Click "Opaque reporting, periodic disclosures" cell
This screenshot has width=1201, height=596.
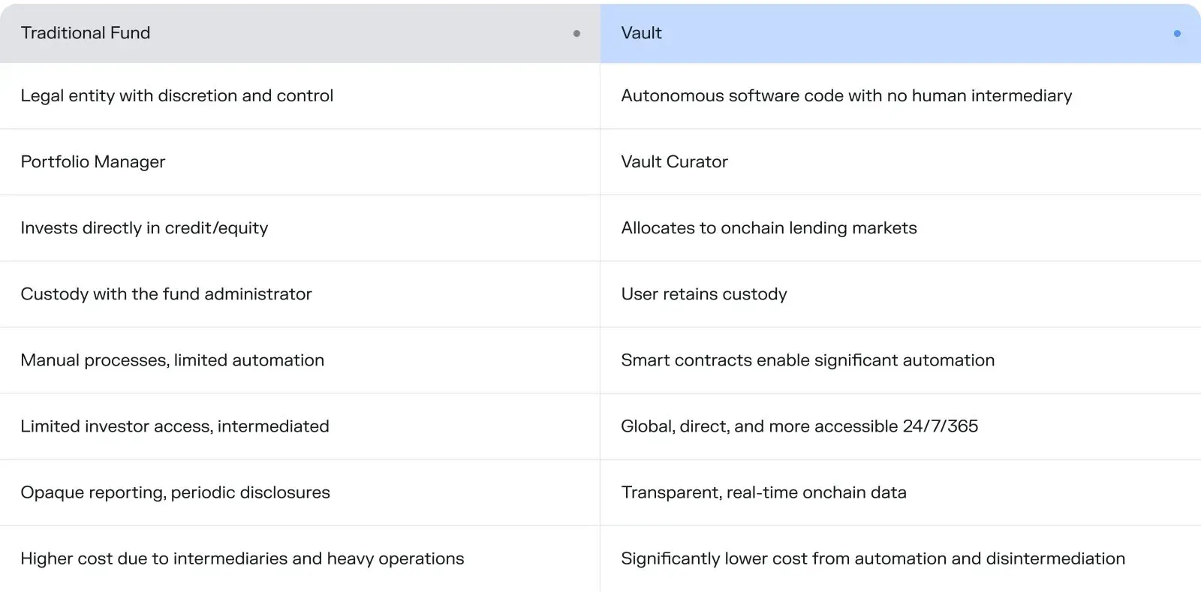[x=175, y=492]
